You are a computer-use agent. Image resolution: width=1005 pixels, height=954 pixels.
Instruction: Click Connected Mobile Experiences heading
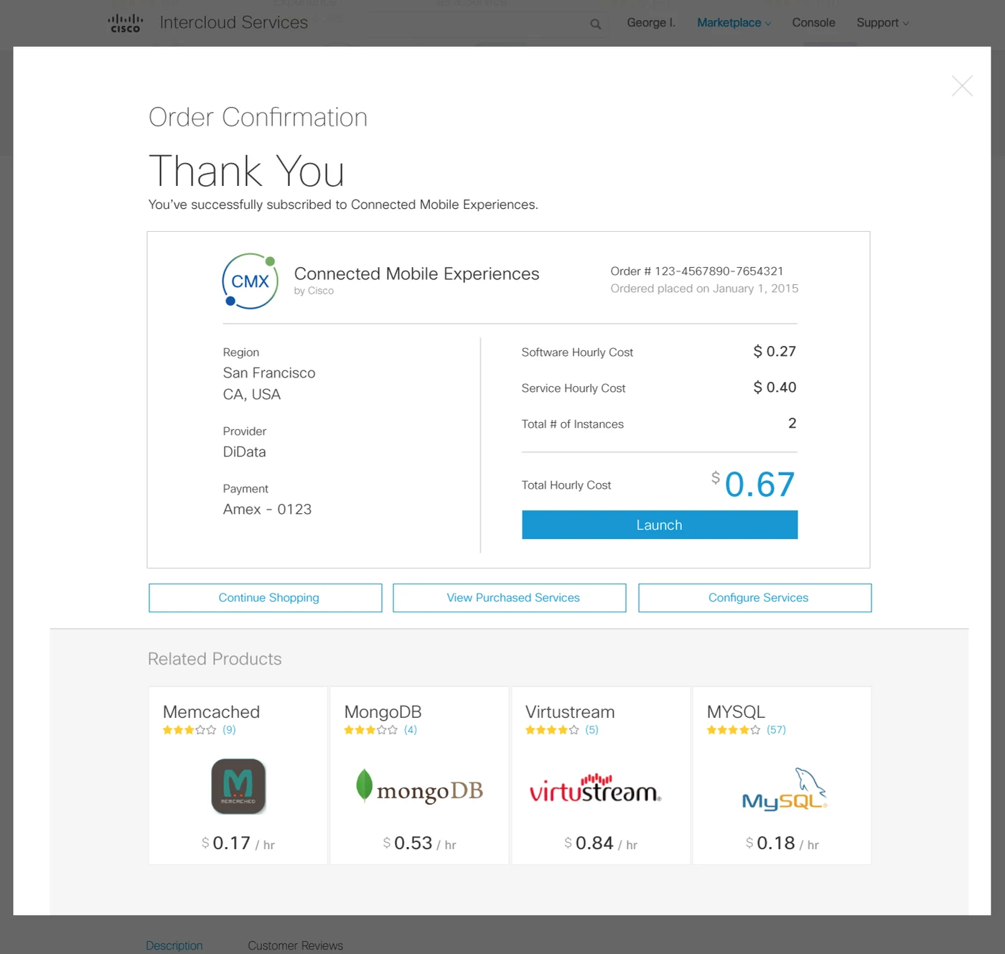[416, 274]
